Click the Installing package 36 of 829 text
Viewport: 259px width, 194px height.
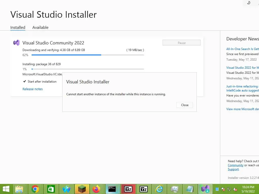point(41,64)
